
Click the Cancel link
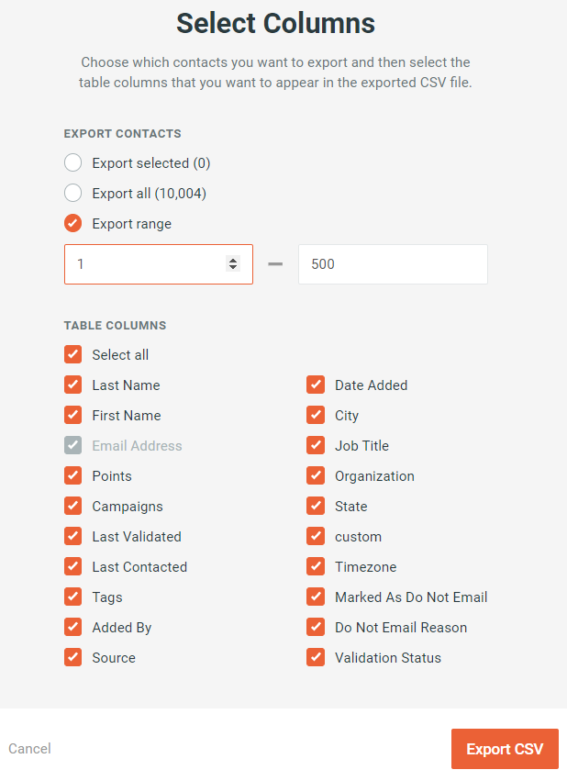pyautogui.click(x=29, y=748)
